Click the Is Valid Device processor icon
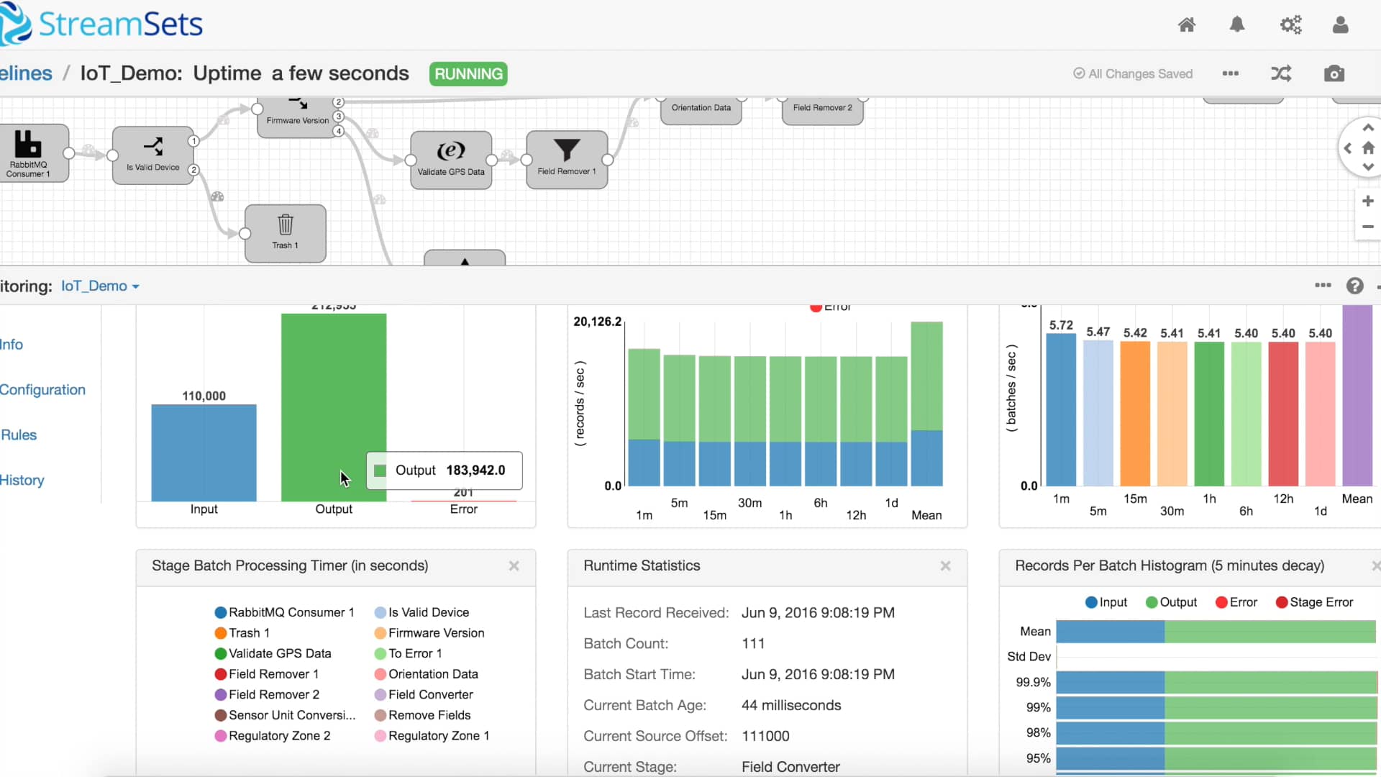The image size is (1381, 777). [152, 154]
